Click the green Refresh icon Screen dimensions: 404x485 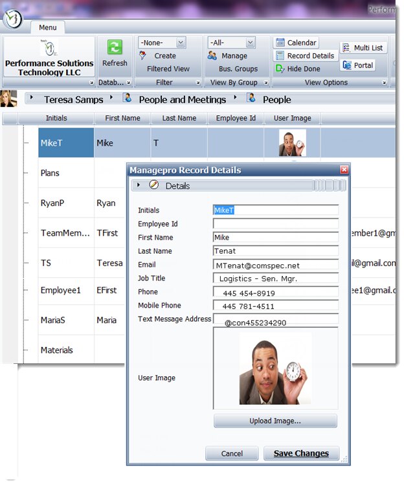115,47
